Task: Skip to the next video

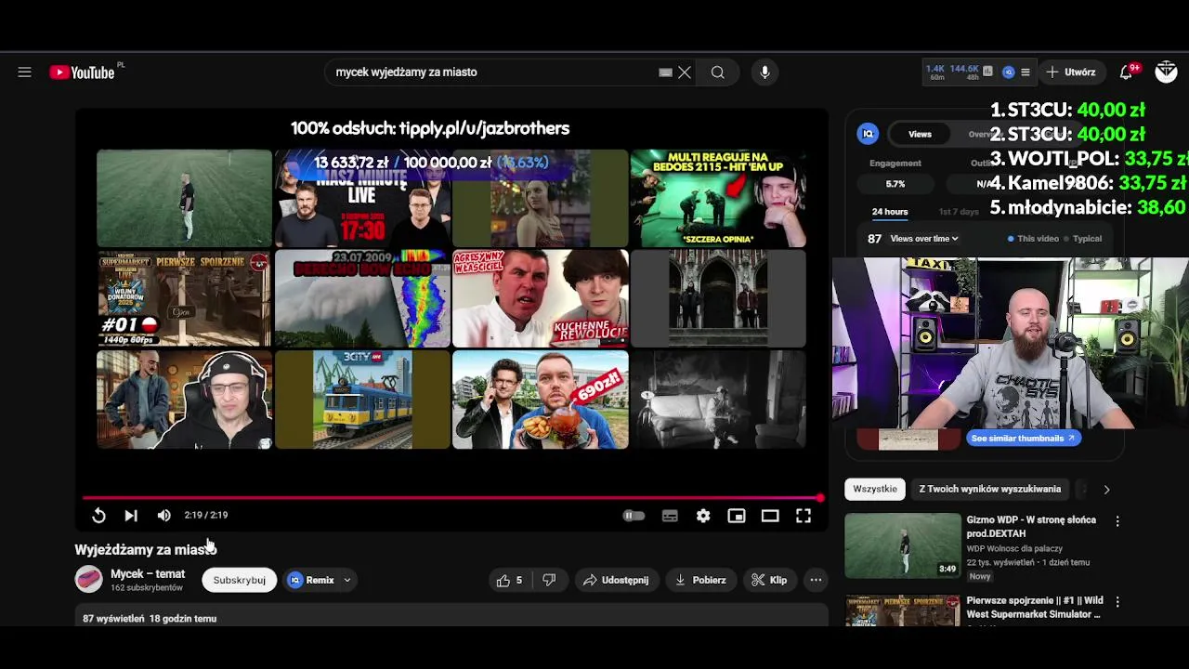Action: (131, 516)
